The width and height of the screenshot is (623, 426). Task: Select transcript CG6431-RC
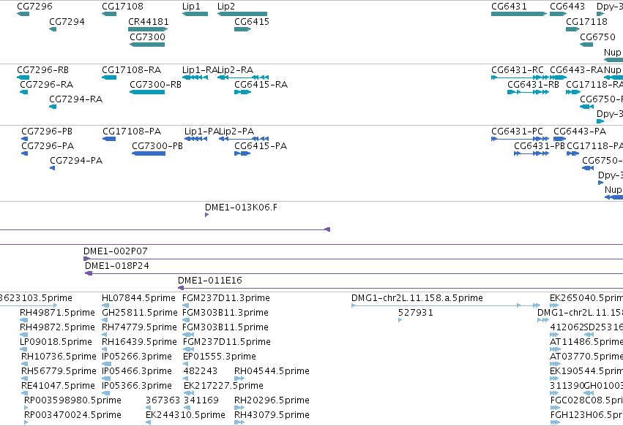click(x=520, y=77)
